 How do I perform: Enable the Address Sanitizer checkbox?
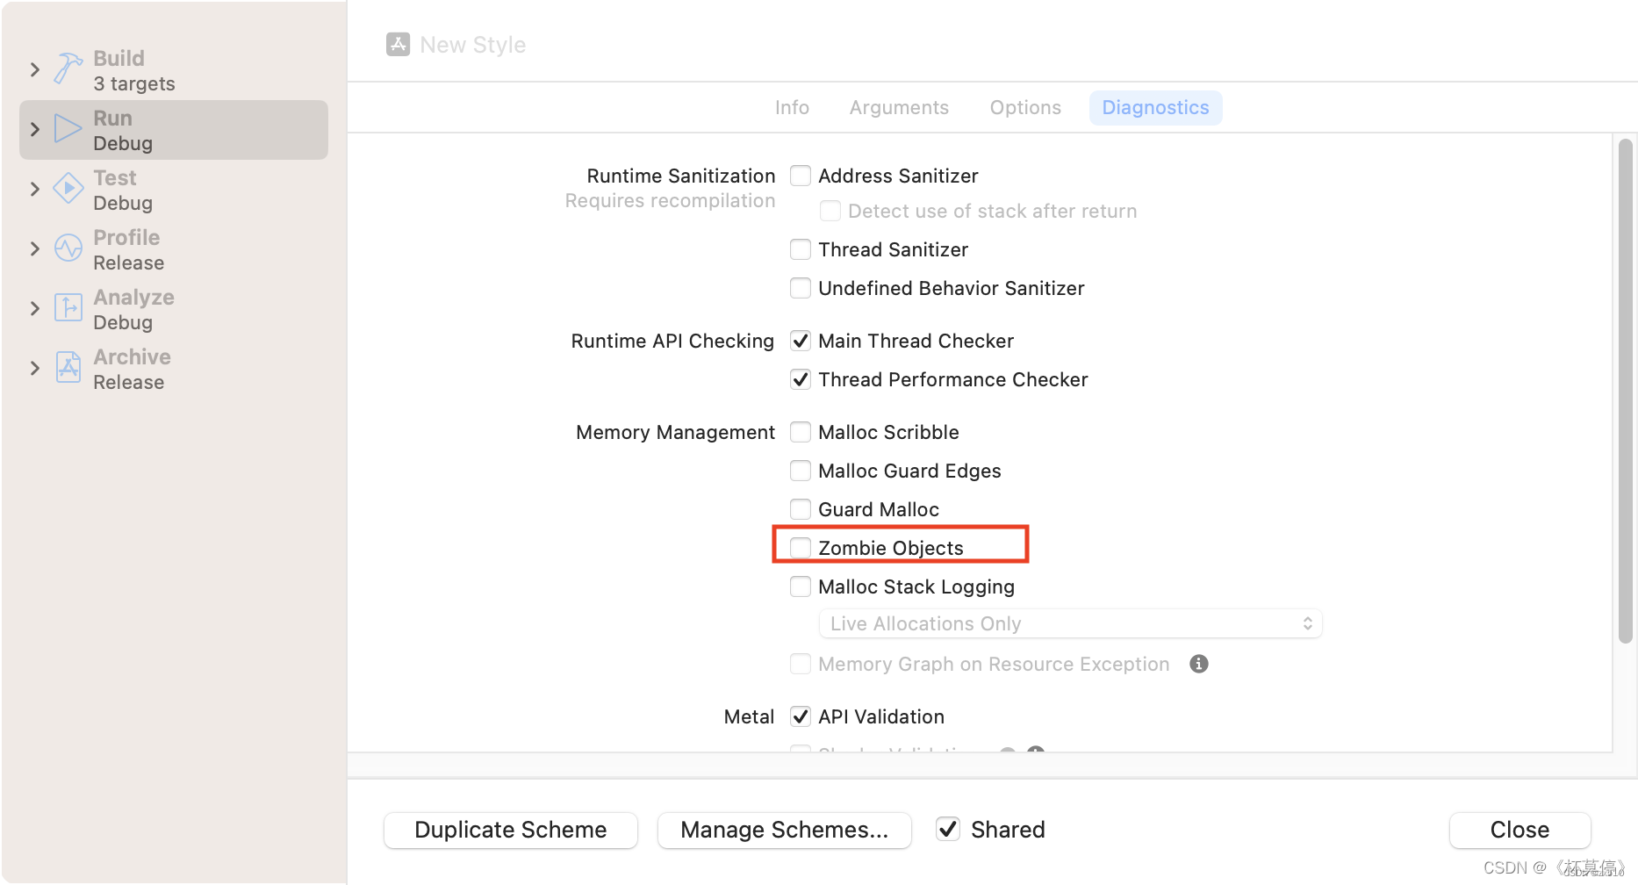point(801,176)
